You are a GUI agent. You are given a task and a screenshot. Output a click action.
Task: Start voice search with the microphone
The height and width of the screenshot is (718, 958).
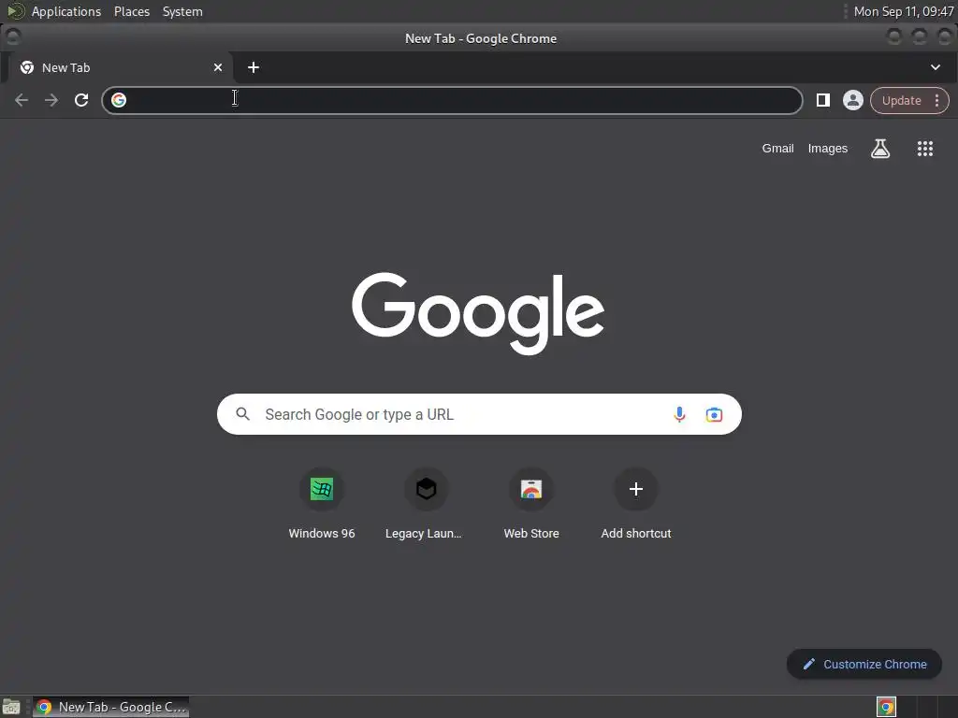click(679, 414)
